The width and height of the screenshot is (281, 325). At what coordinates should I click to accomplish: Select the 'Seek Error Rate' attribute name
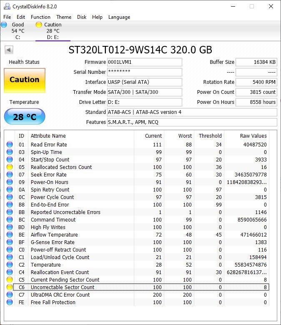pyautogui.click(x=49, y=174)
